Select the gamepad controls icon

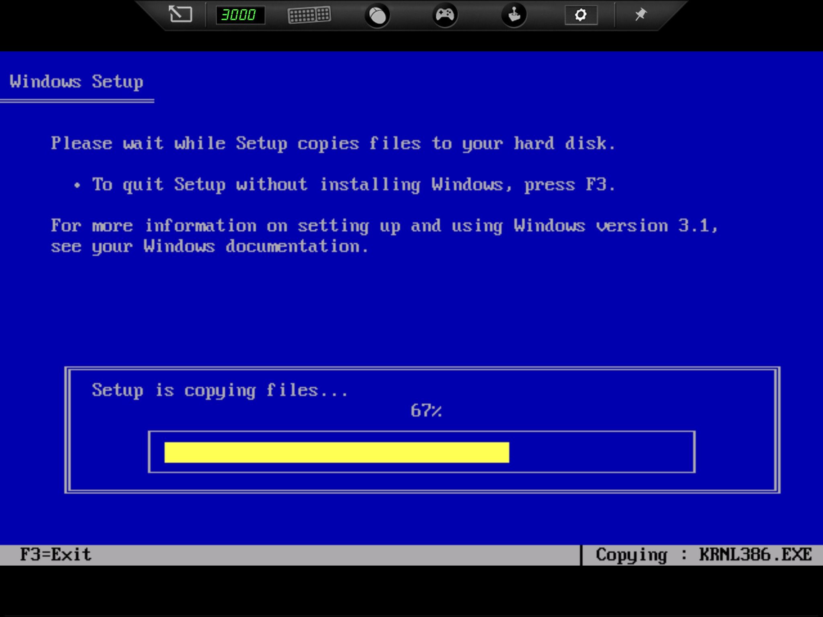pos(445,15)
